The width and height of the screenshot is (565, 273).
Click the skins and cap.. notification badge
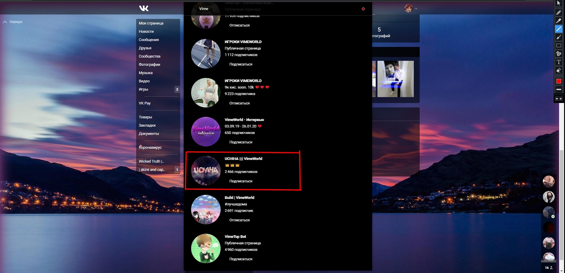[x=177, y=170]
